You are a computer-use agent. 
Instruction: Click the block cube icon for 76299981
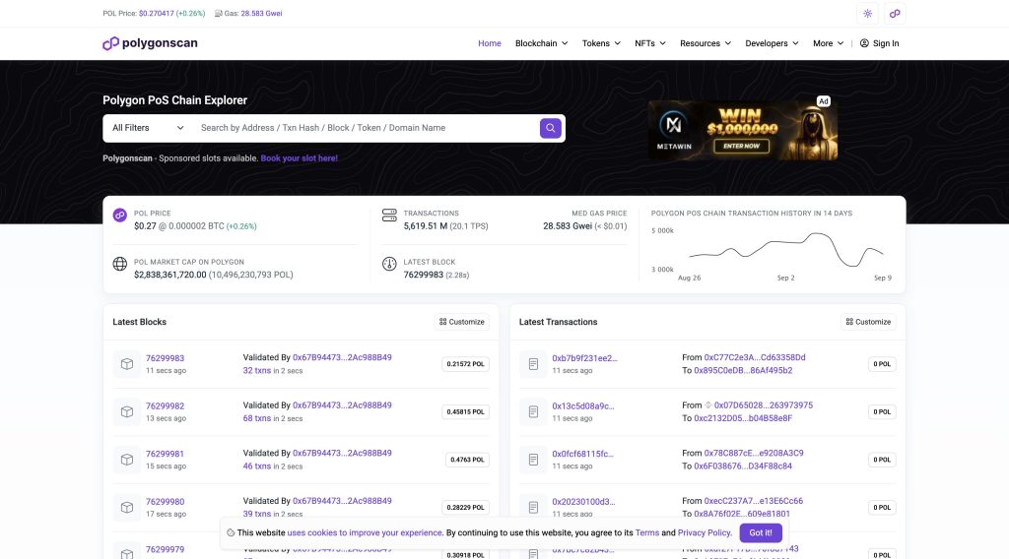coord(126,460)
